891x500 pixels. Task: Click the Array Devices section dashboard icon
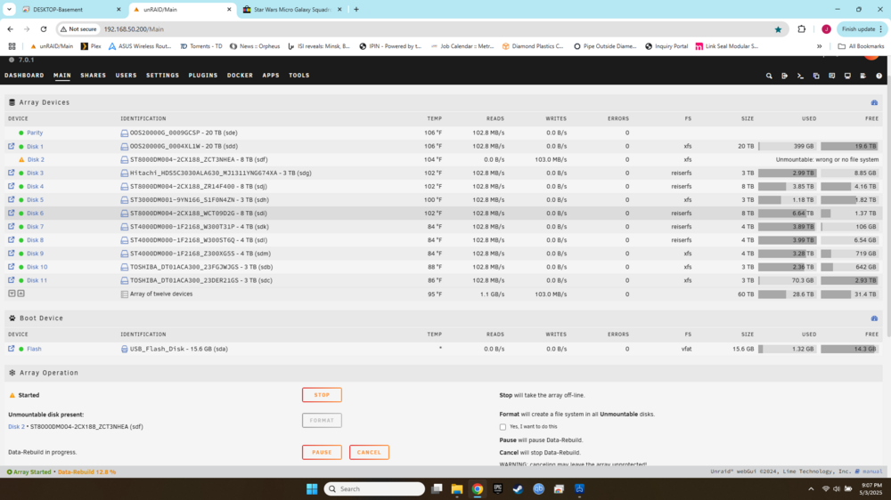[x=875, y=102]
